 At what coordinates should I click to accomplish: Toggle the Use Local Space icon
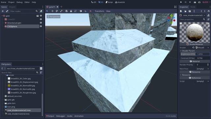tap(80, 11)
